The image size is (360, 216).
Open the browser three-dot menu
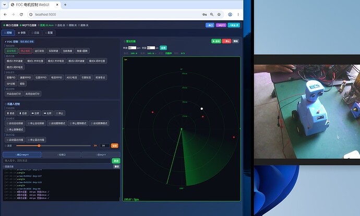[238, 15]
